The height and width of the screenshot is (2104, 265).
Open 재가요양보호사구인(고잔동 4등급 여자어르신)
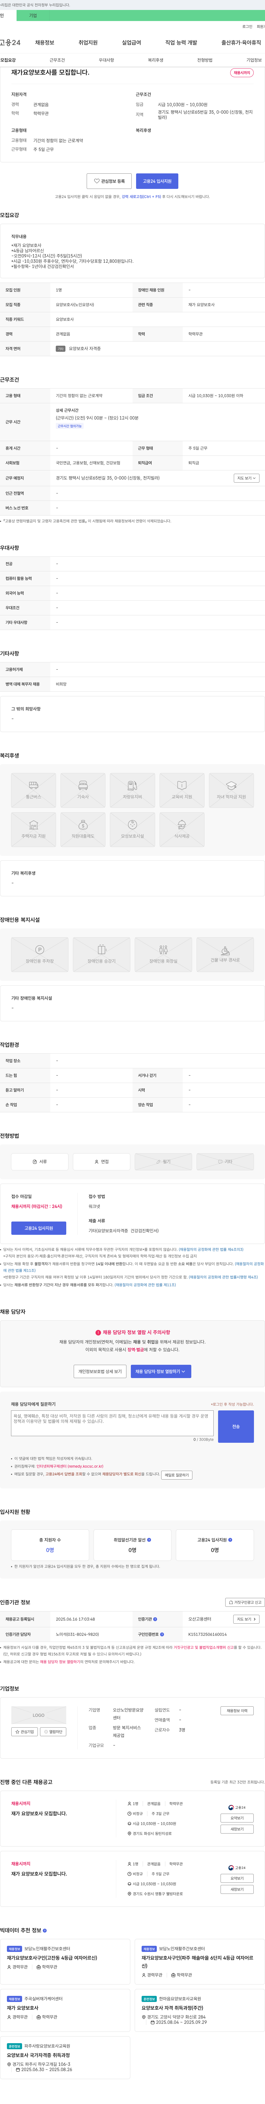52,1958
